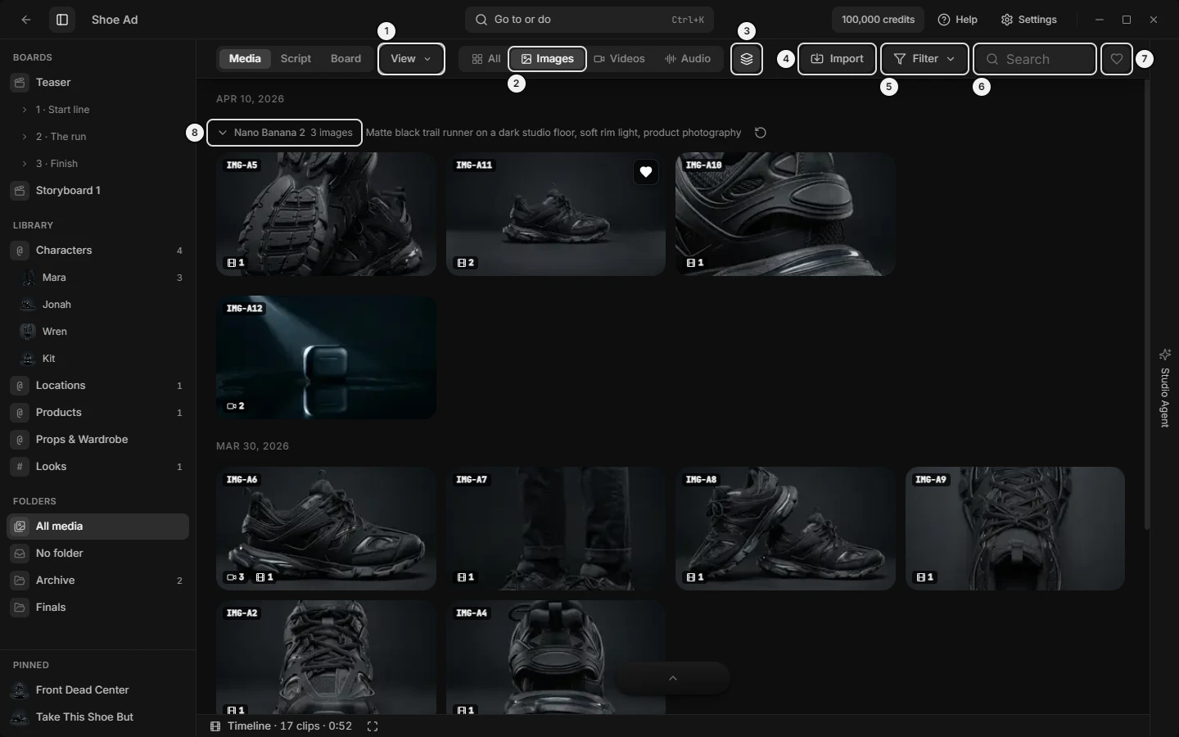Unfavorite IMG-A11 with heart icon
Viewport: 1179px width, 737px height.
pyautogui.click(x=646, y=172)
